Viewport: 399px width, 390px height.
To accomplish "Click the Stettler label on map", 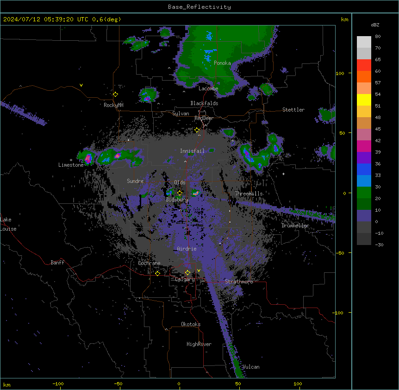I will [293, 110].
